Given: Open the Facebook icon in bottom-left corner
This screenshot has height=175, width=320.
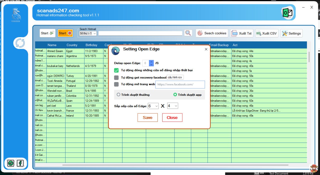Looking at the screenshot, I should click(20, 163).
